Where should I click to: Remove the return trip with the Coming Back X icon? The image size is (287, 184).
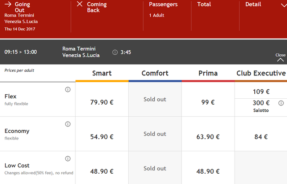point(80,4)
